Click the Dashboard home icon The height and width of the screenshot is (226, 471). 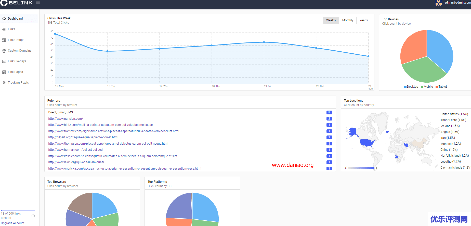tap(4, 19)
